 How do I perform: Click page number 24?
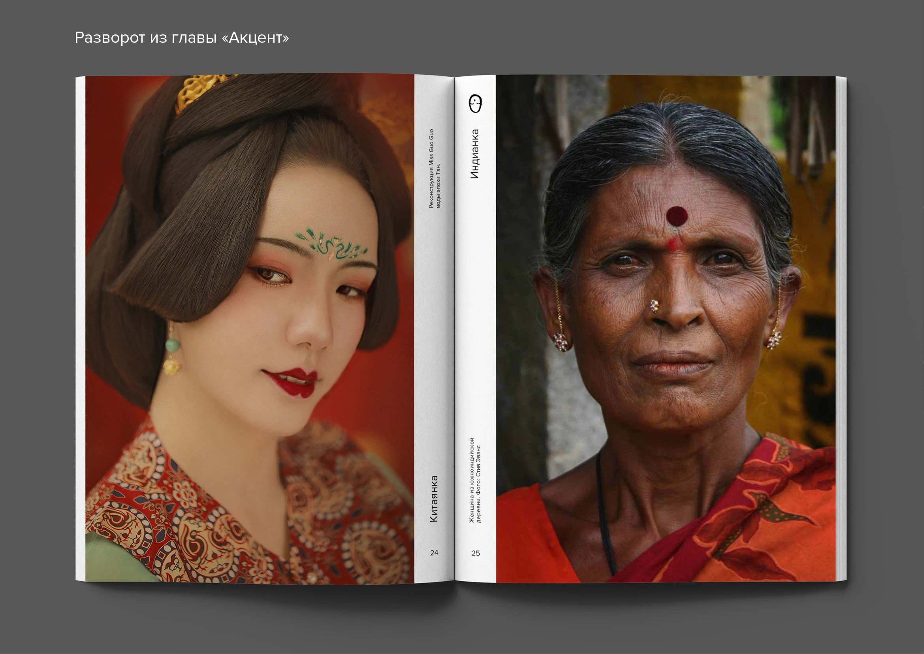[x=434, y=553]
